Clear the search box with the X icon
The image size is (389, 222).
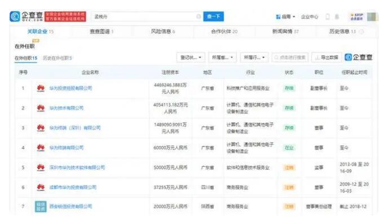(x=198, y=16)
